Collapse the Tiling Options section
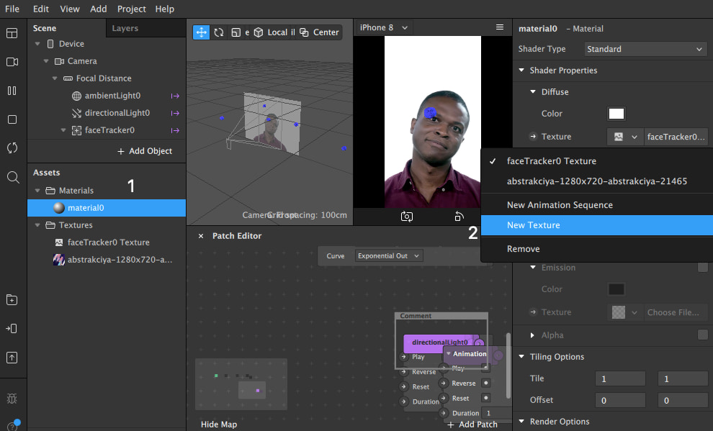The height and width of the screenshot is (431, 713). pyautogui.click(x=522, y=357)
